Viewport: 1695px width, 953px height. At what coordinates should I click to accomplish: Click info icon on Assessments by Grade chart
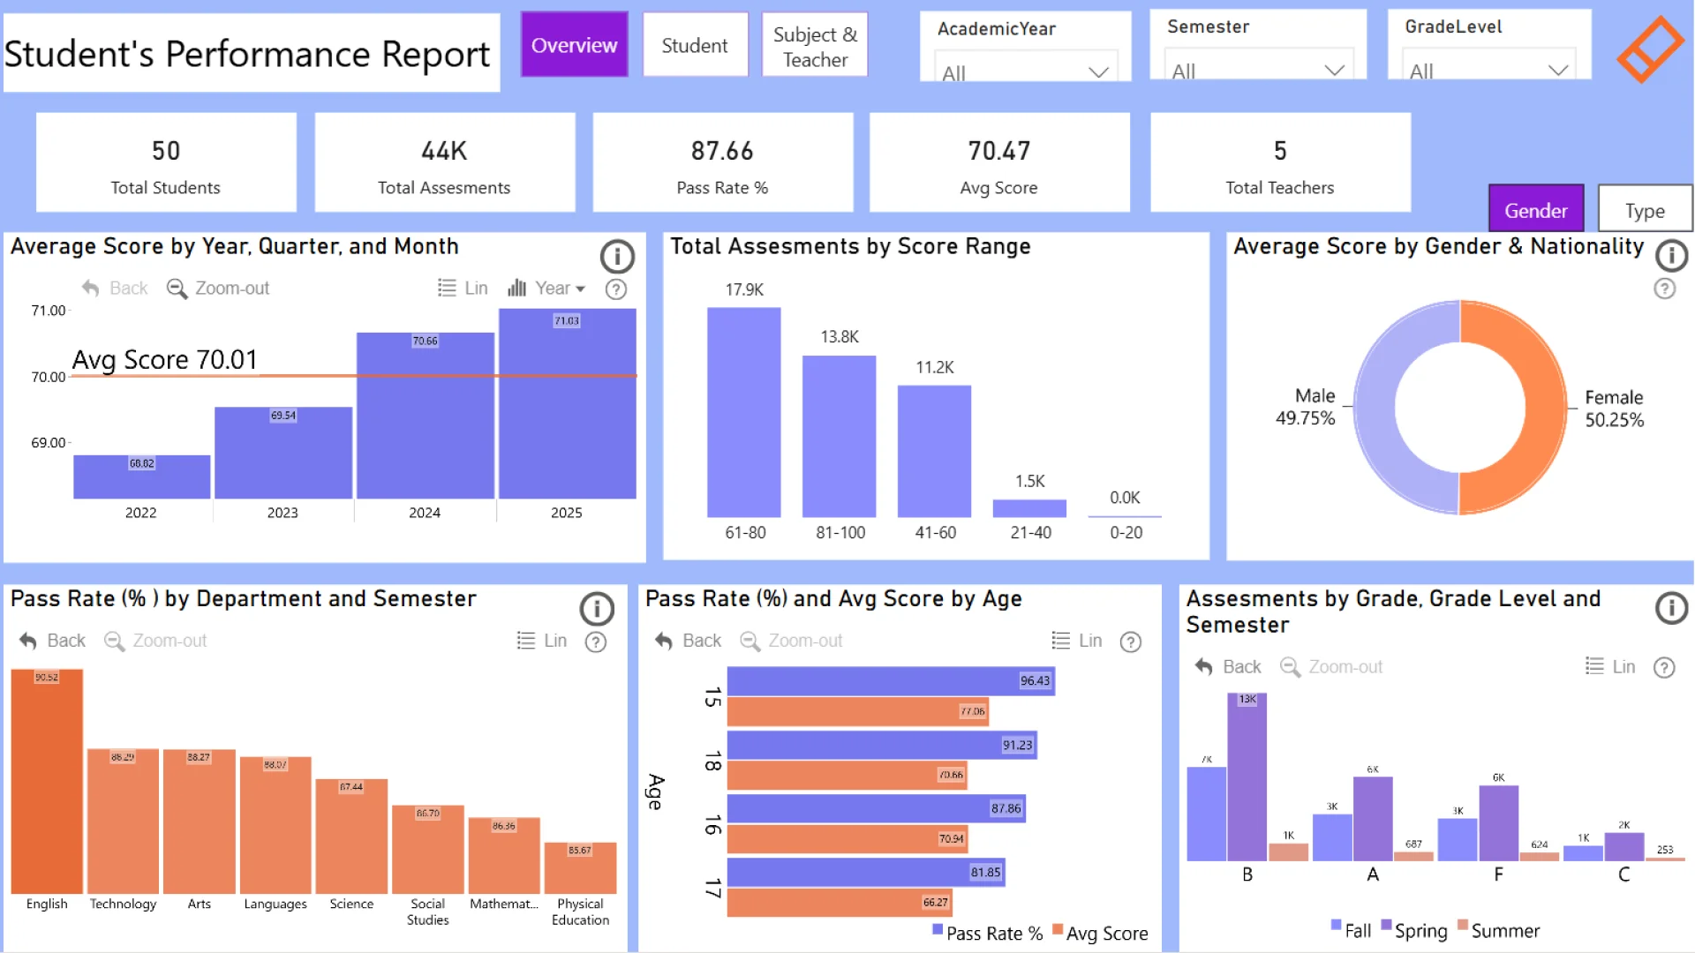click(1671, 608)
